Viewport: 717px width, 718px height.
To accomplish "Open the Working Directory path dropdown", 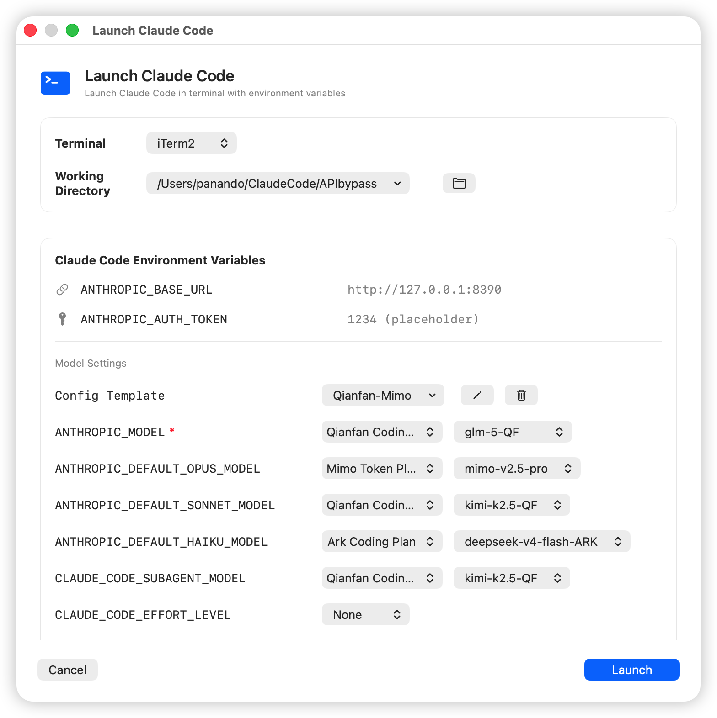I will pos(278,183).
